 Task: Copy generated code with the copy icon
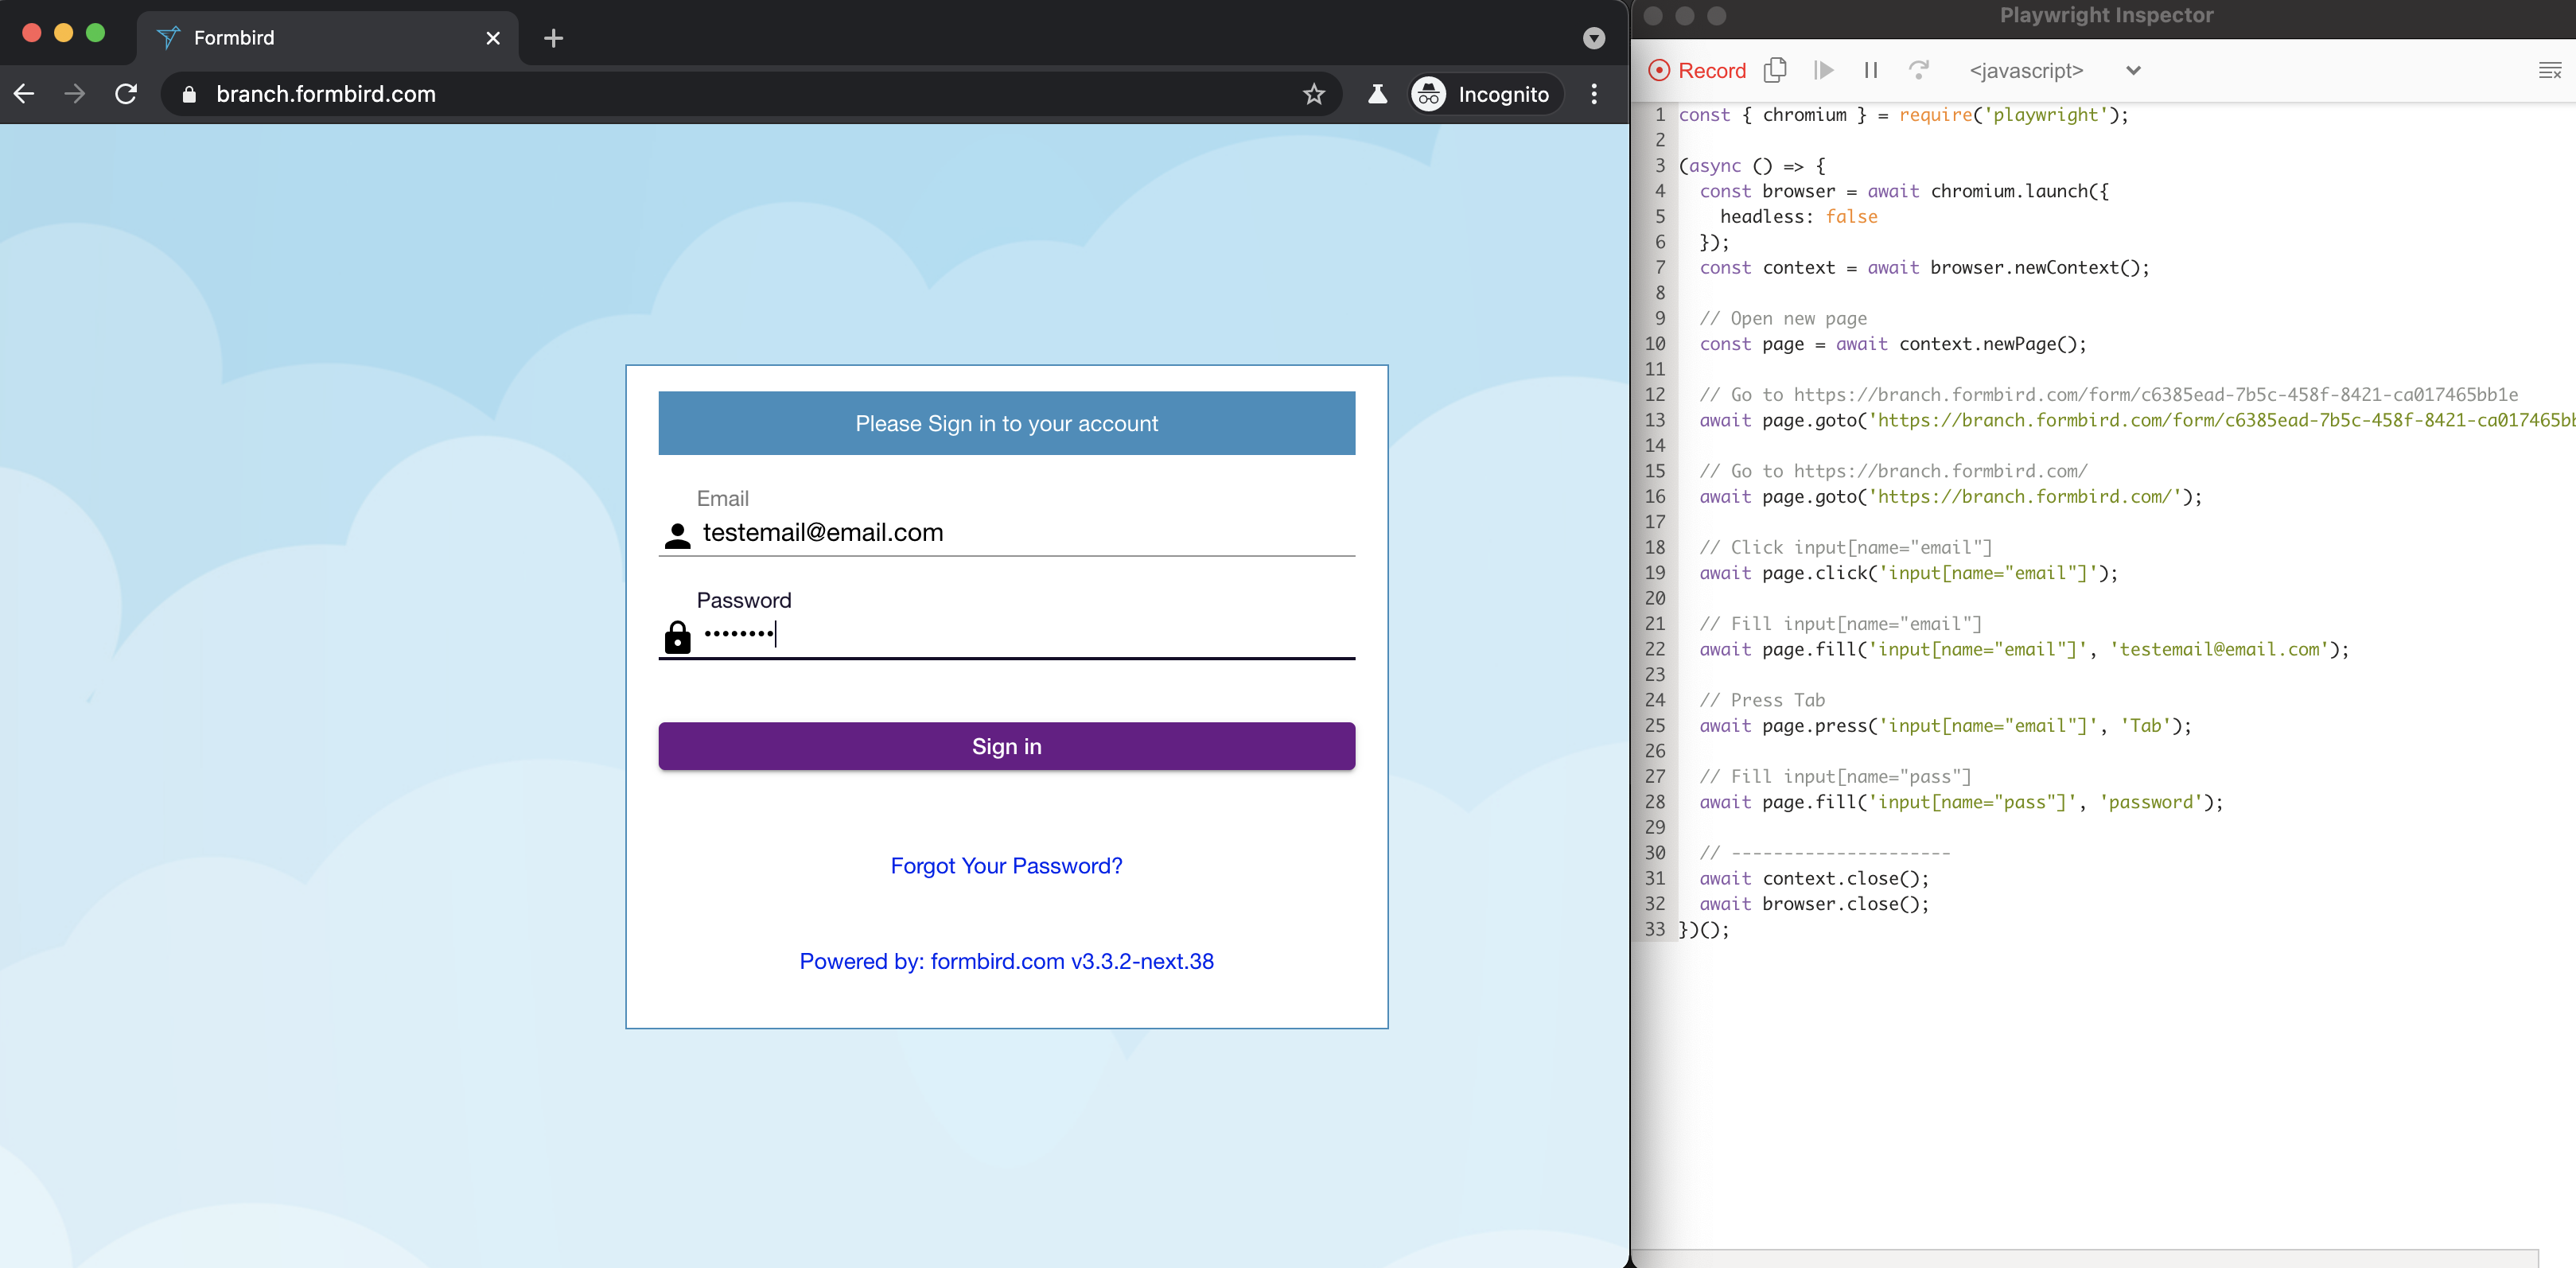1775,70
